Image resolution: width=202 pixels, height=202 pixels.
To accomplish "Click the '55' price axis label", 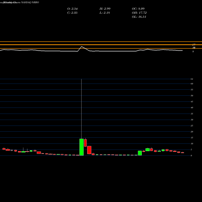I will 192,90.
